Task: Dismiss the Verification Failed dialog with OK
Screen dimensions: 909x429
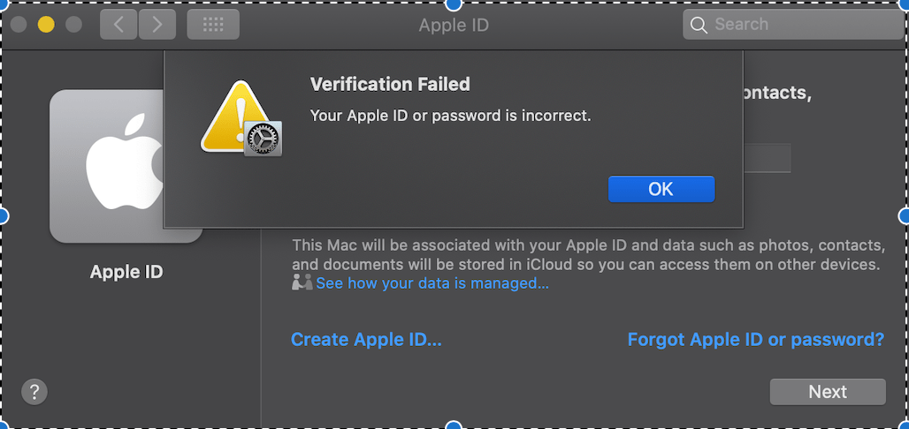Action: click(661, 189)
